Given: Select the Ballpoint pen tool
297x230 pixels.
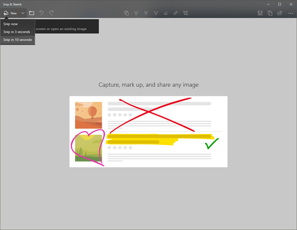Looking at the screenshot, I should (x=136, y=13).
